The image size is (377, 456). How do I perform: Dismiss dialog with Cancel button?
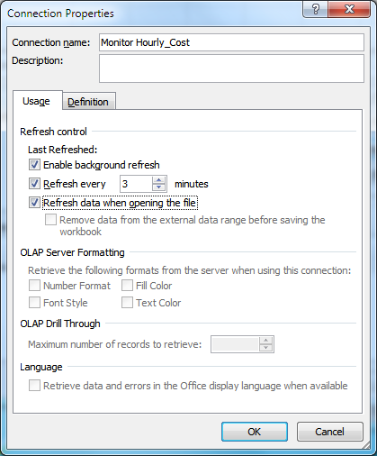click(x=329, y=432)
